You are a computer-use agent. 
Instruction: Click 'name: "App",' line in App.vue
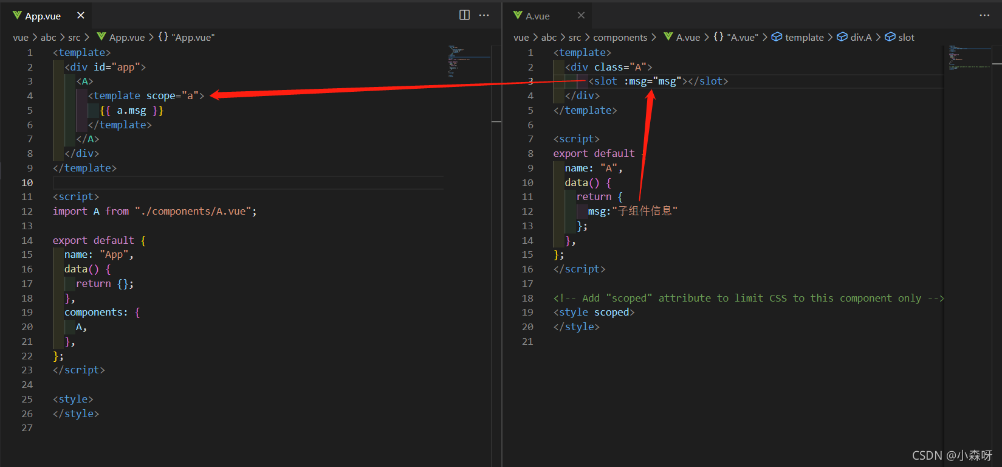[x=99, y=254]
